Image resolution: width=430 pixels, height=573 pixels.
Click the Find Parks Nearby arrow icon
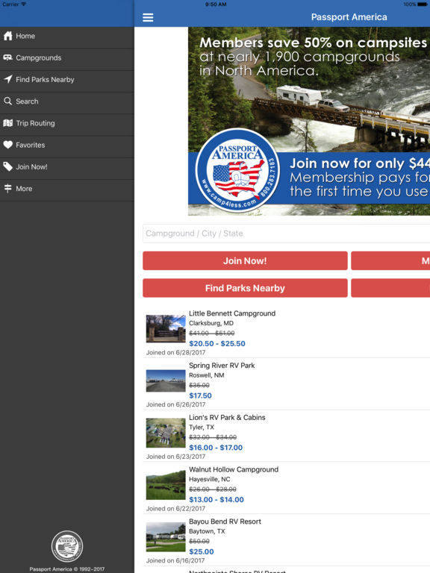click(x=7, y=79)
